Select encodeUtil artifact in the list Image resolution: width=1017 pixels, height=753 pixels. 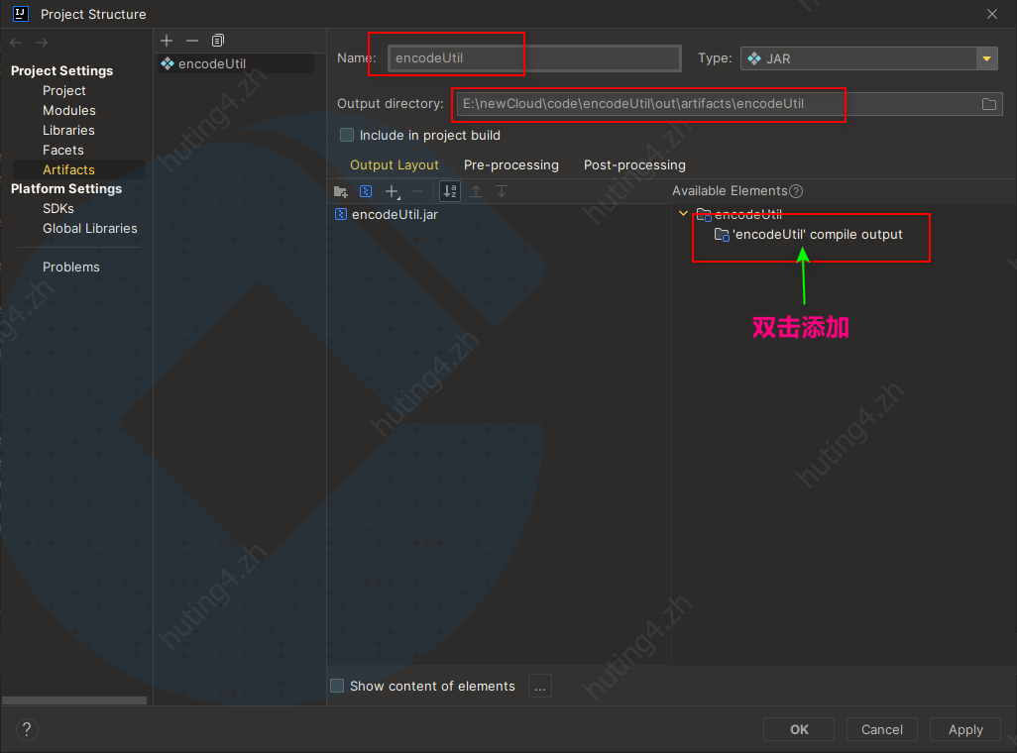(x=237, y=63)
